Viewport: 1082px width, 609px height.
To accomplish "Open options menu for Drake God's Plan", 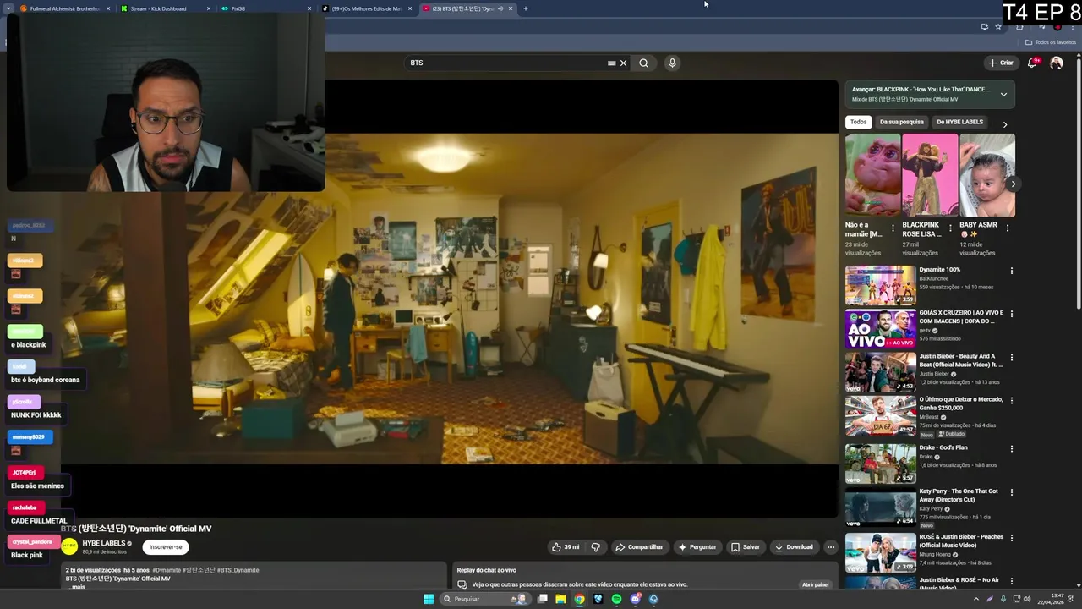I will pyautogui.click(x=1011, y=448).
